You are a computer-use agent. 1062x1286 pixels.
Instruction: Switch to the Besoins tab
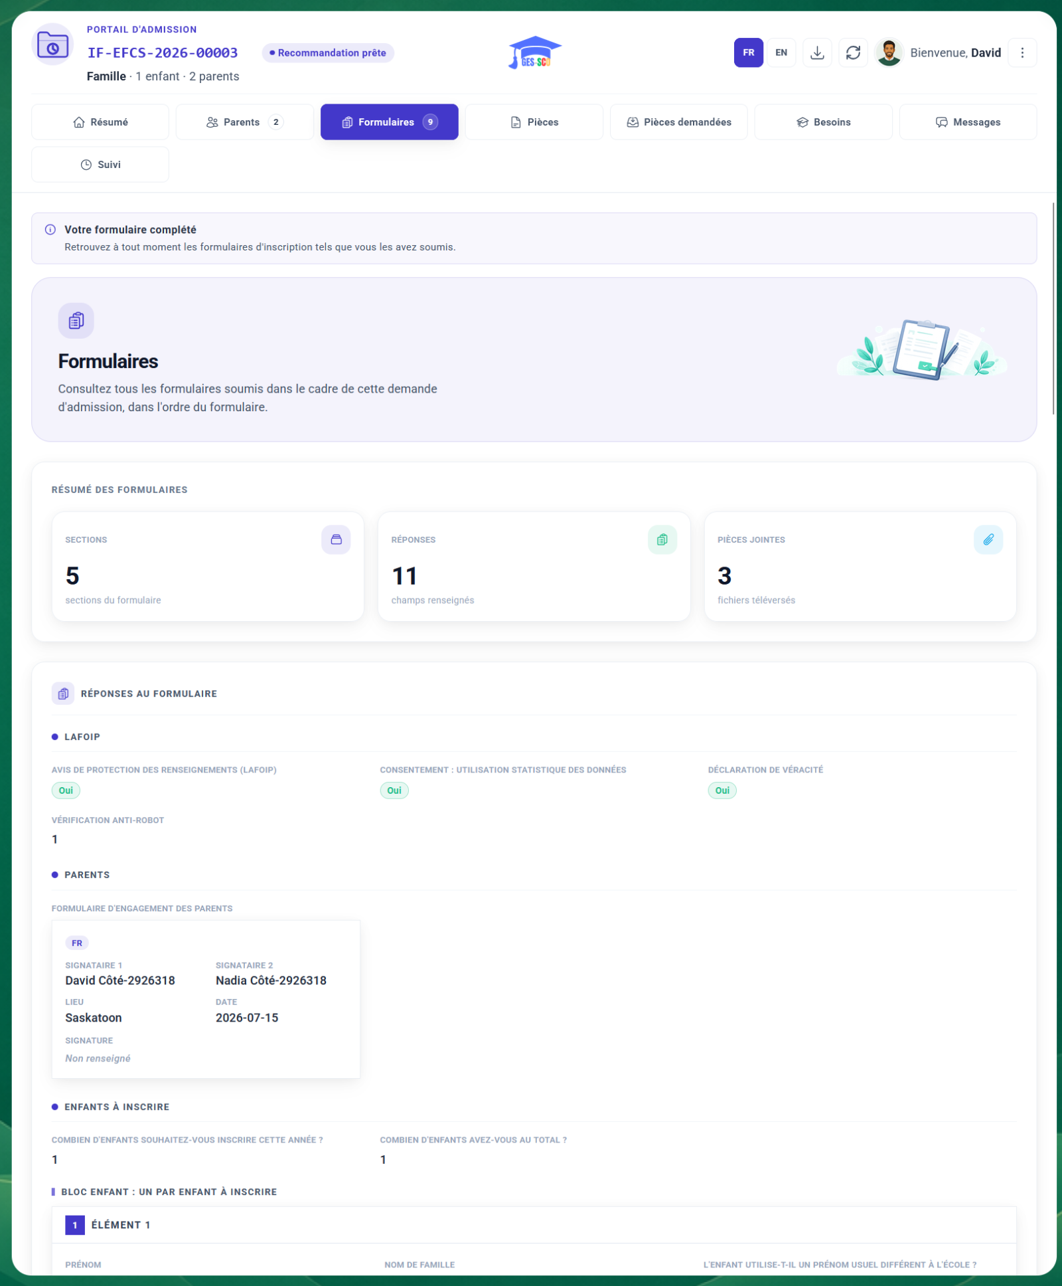point(824,122)
